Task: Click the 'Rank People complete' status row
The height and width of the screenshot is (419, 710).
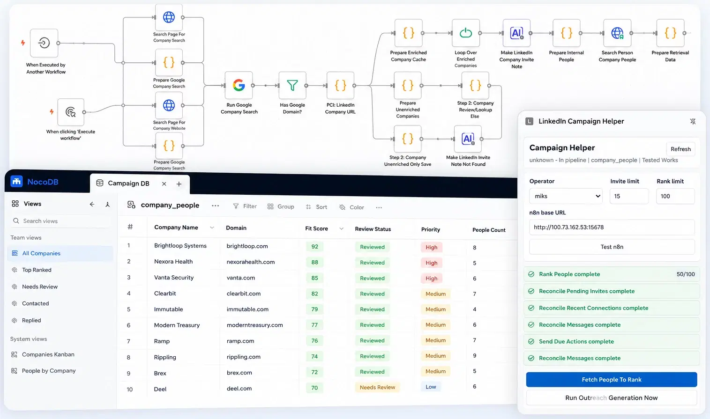Action: coord(612,274)
